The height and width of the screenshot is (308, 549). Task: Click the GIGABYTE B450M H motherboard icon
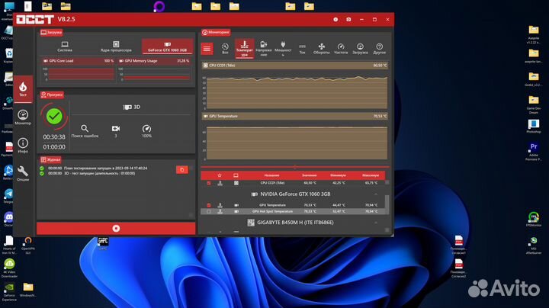coord(251,223)
